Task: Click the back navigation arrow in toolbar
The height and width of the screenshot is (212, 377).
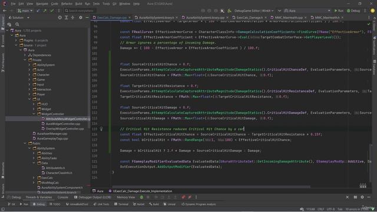Action: point(5,11)
